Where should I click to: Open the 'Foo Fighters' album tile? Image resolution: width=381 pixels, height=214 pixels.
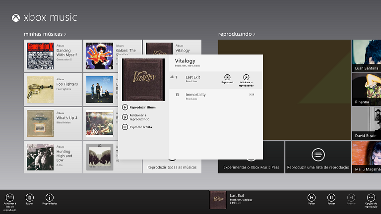[53, 90]
